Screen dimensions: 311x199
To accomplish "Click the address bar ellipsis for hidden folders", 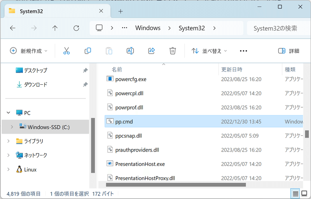I will [x=124, y=28].
